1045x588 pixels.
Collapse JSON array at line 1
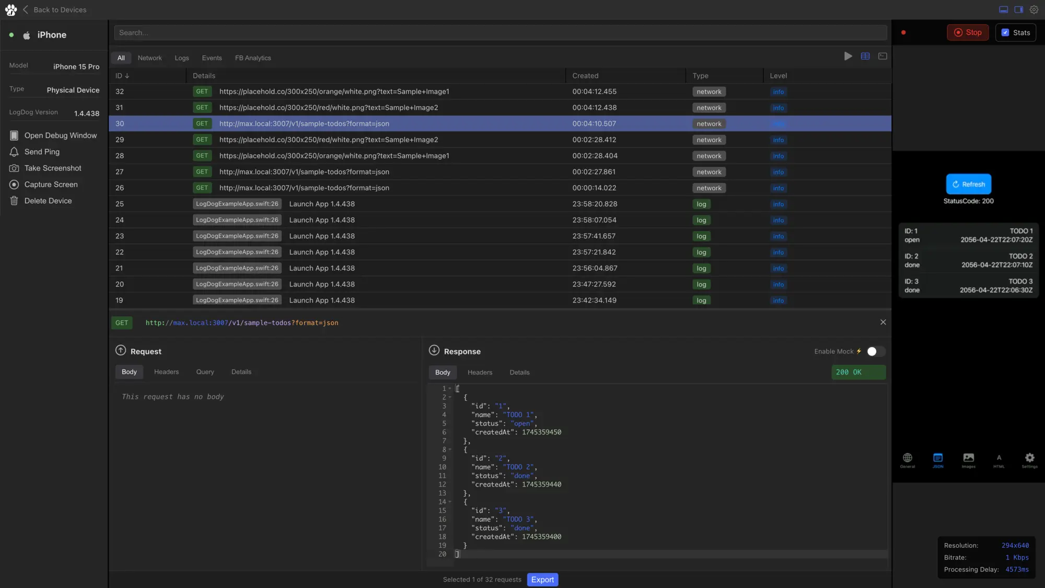(x=449, y=388)
